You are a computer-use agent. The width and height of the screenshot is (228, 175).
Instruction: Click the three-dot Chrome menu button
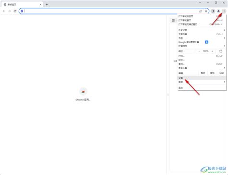224,11
